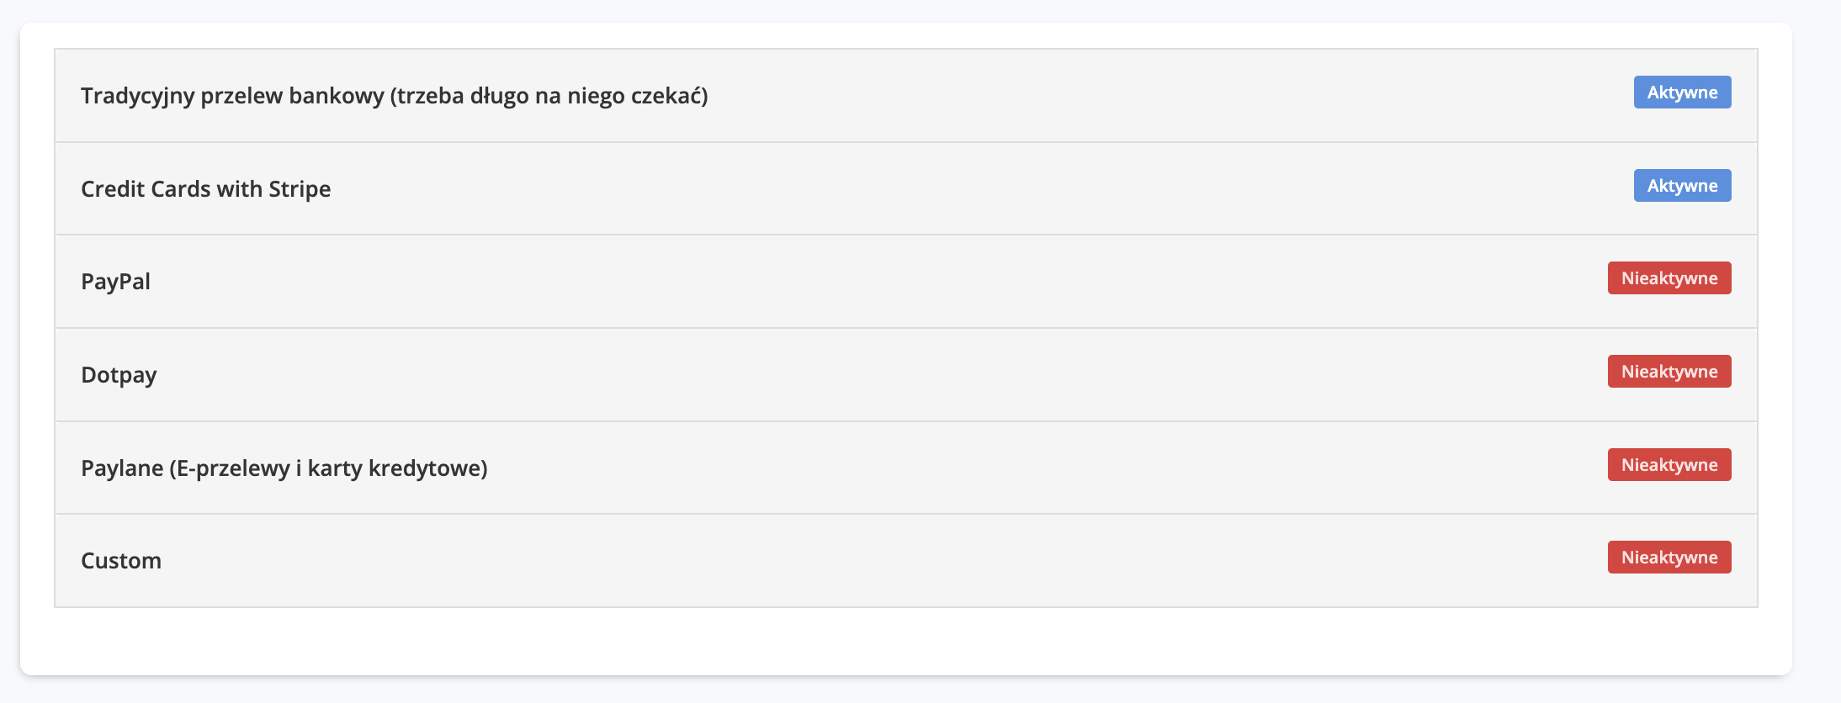Click the PayPal title text
The height and width of the screenshot is (703, 1841).
pyautogui.click(x=115, y=282)
